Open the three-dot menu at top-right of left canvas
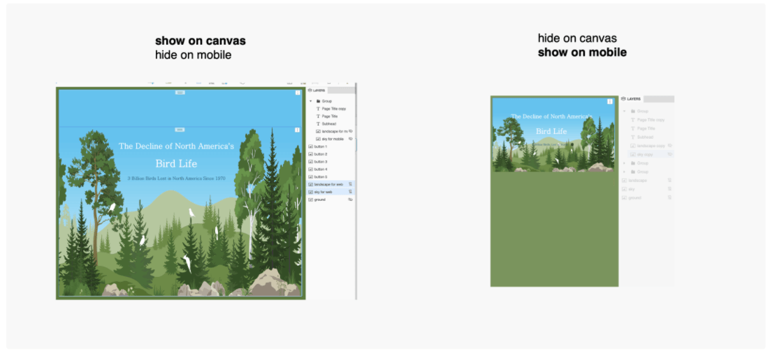Screen dimensions: 770x353 298,92
